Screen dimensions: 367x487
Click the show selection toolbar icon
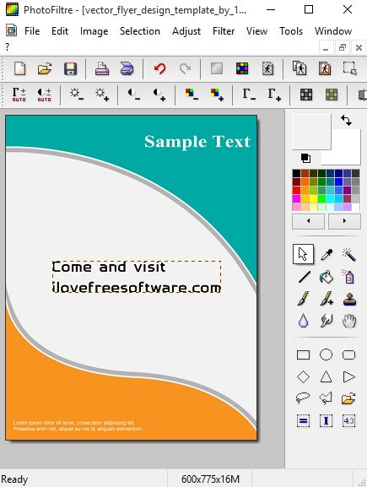pyautogui.click(x=350, y=68)
